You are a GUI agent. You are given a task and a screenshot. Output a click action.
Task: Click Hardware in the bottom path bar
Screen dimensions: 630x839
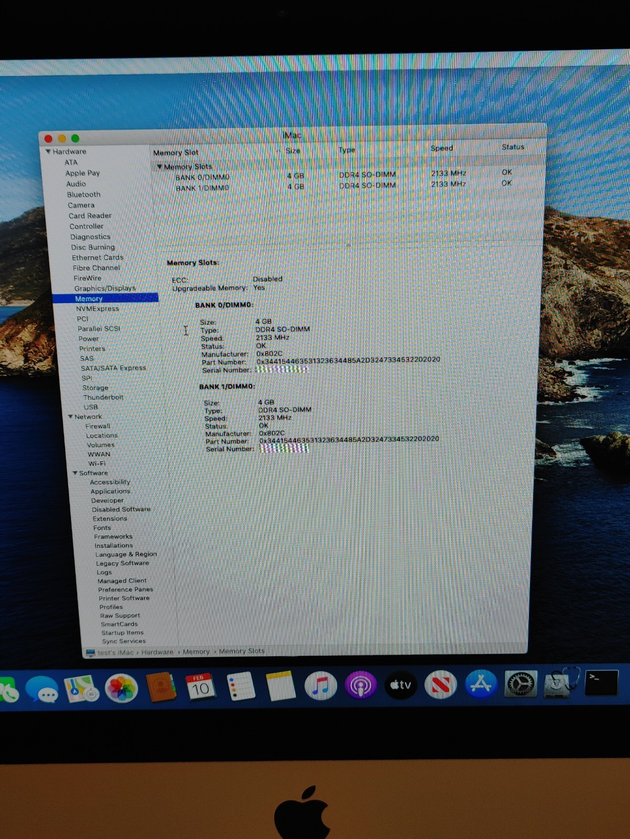click(157, 652)
